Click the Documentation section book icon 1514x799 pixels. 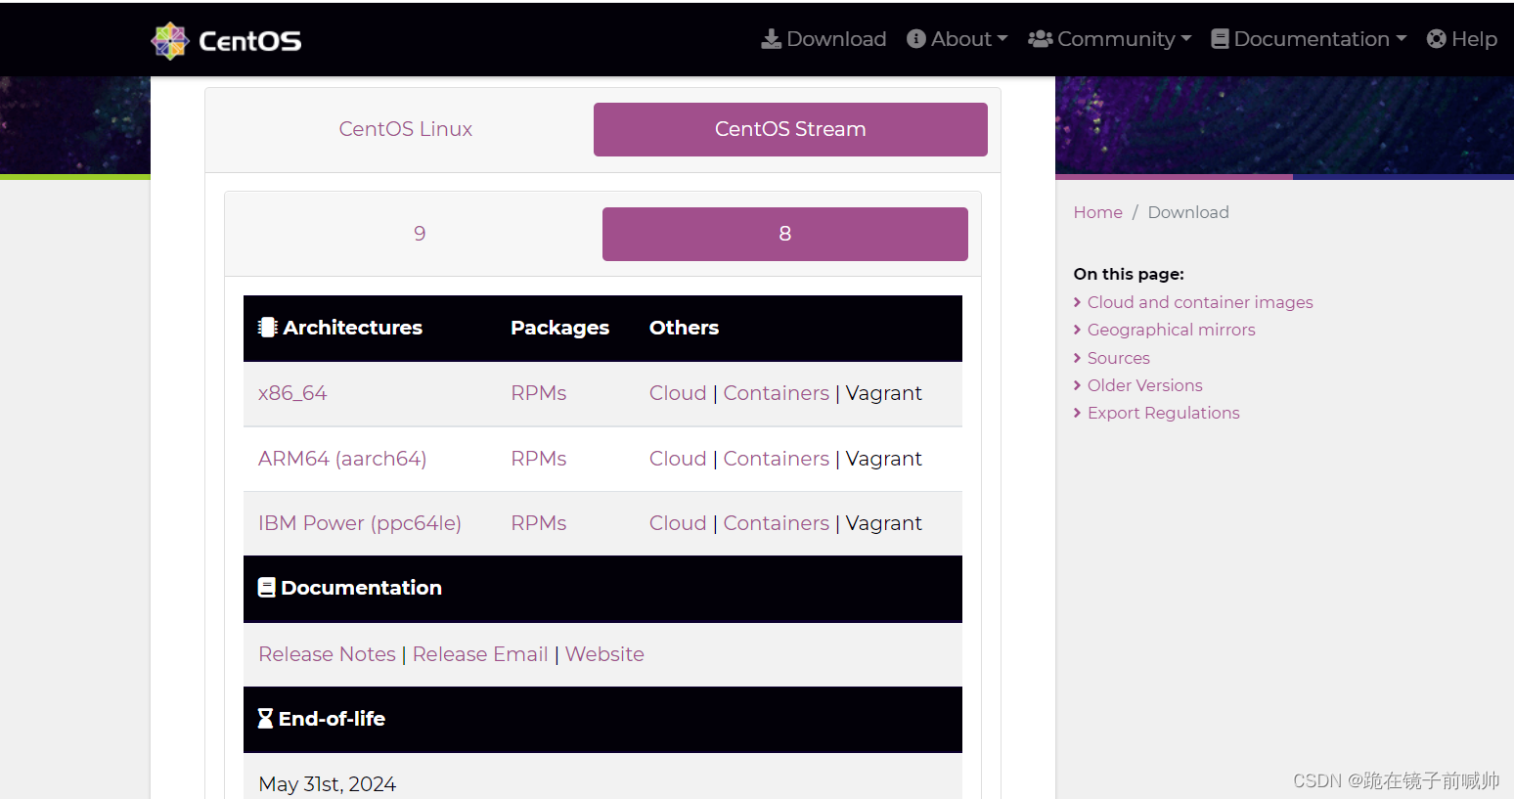267,588
